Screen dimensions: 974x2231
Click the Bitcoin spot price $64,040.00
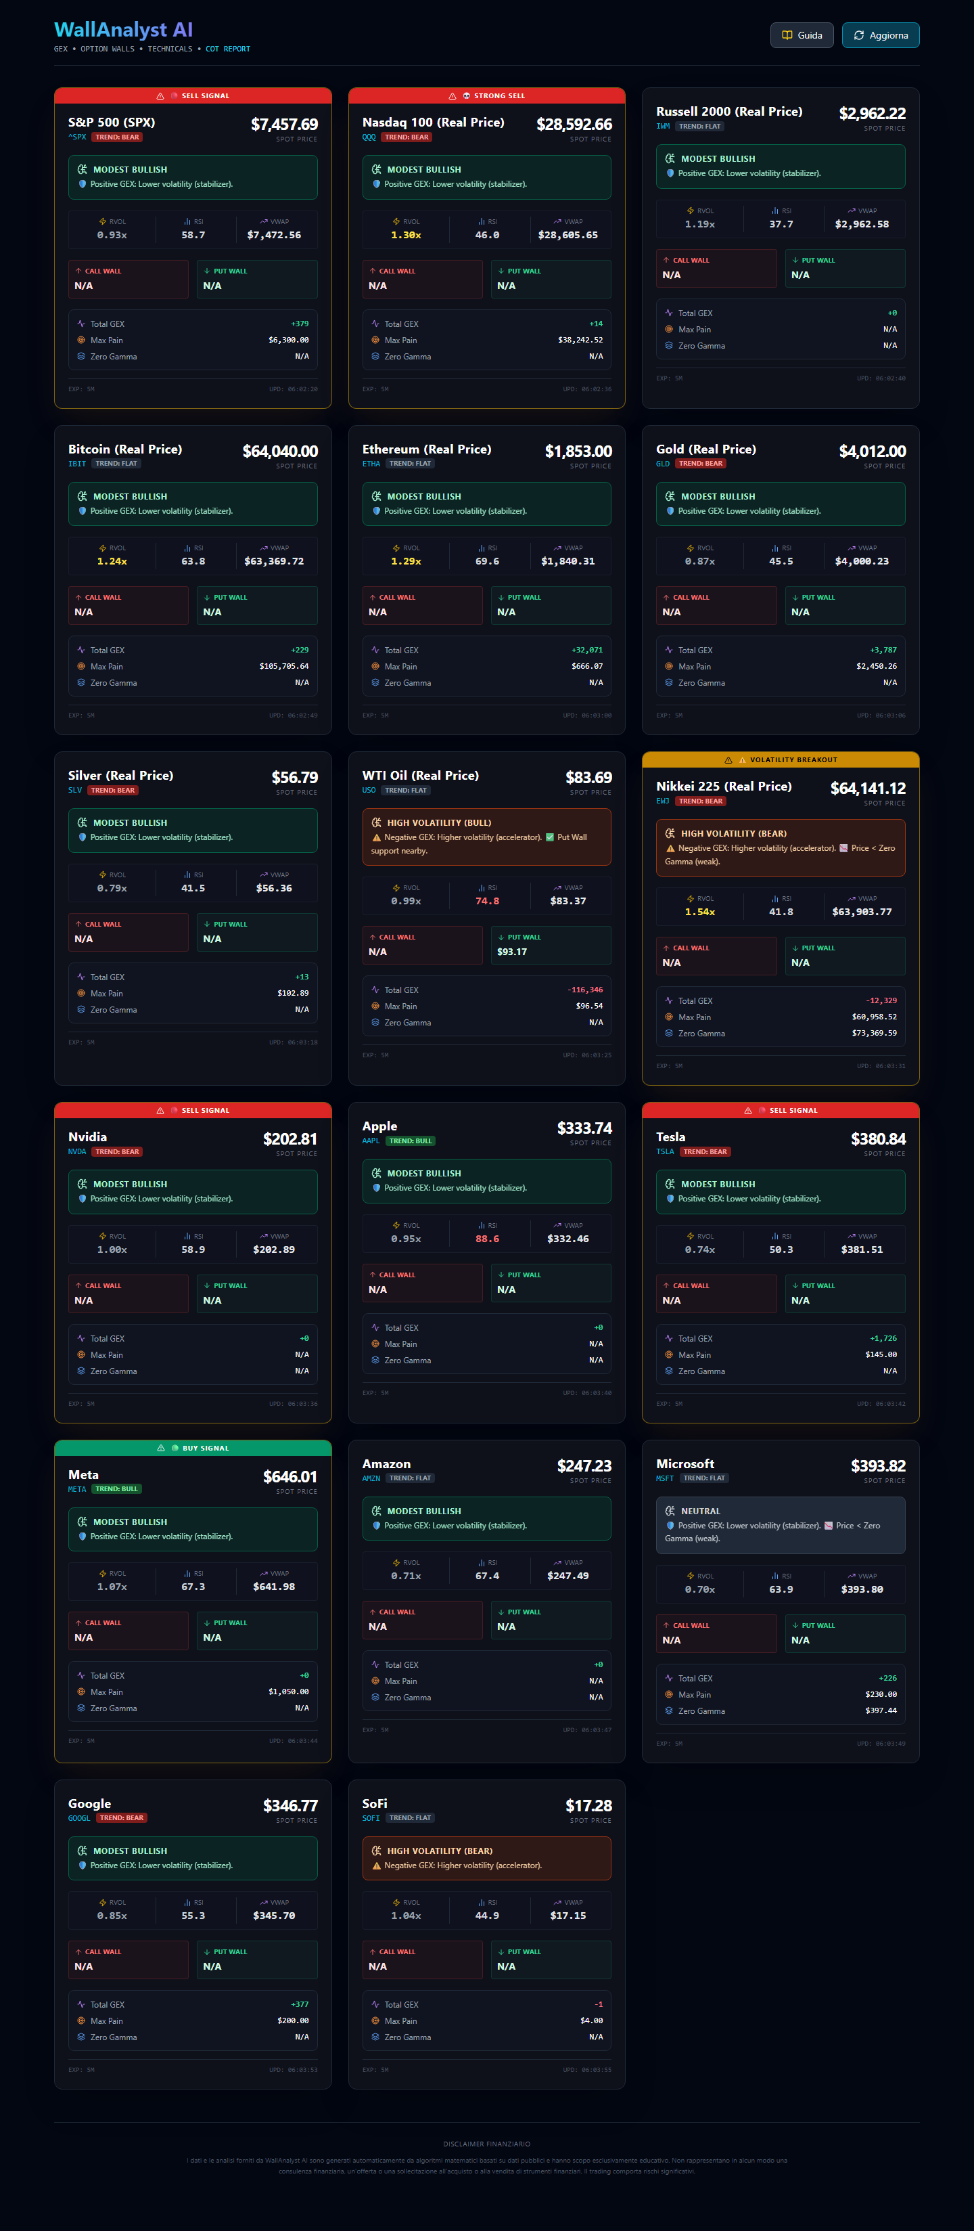pos(279,451)
